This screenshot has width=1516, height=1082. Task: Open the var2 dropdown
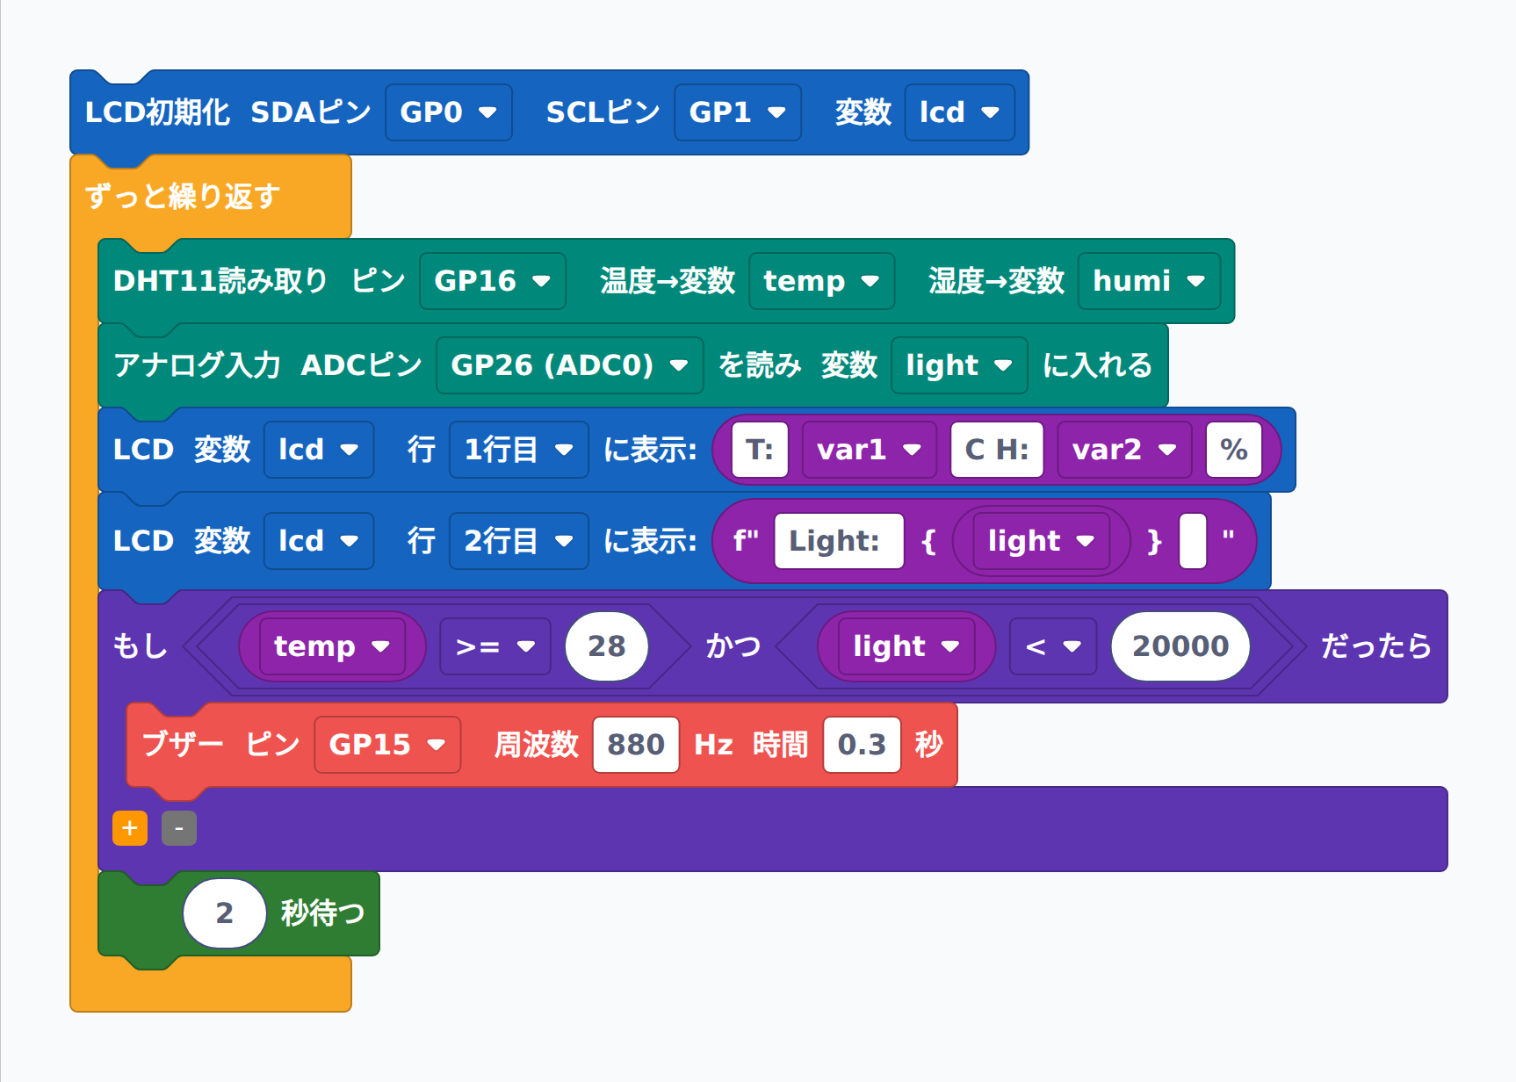pos(1125,450)
